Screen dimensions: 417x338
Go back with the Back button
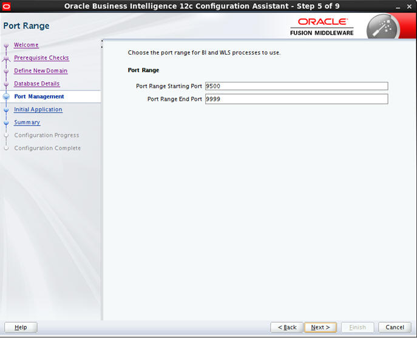[x=286, y=327]
